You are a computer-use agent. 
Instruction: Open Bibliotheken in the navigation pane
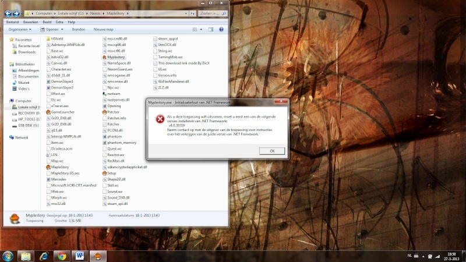[x=24, y=64]
